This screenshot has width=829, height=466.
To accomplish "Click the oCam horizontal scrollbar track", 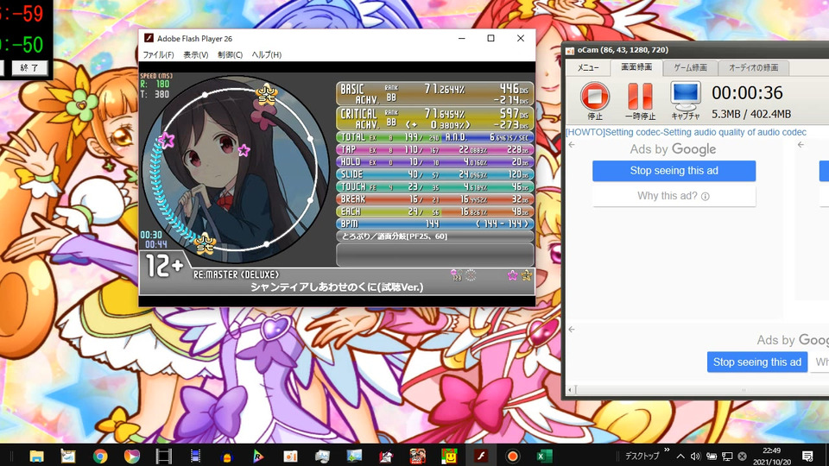I will pyautogui.click(x=702, y=390).
